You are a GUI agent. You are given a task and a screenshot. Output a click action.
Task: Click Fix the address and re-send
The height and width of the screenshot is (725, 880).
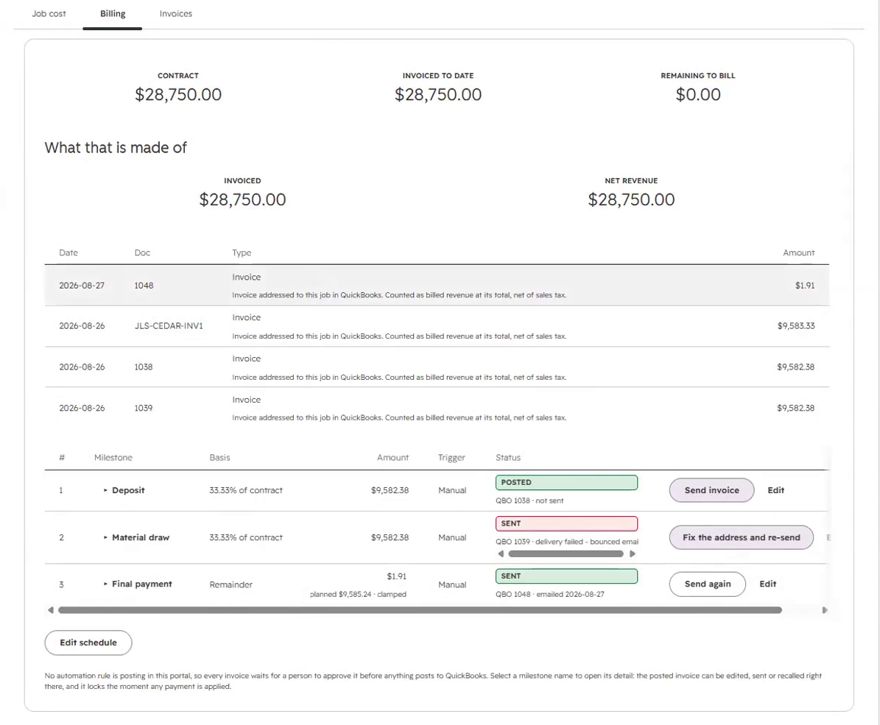click(x=741, y=537)
